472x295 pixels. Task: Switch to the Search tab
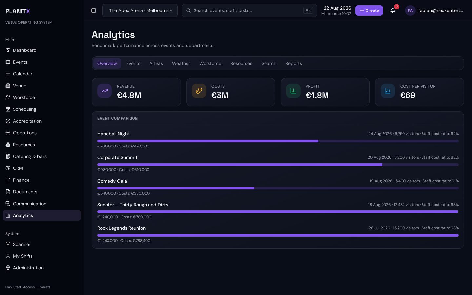(269, 63)
